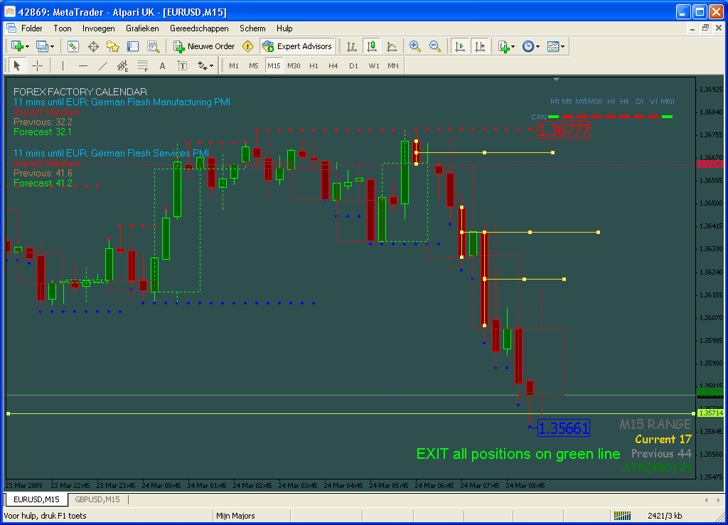Switch to candlestick chart view
The image size is (728, 525).
[371, 46]
